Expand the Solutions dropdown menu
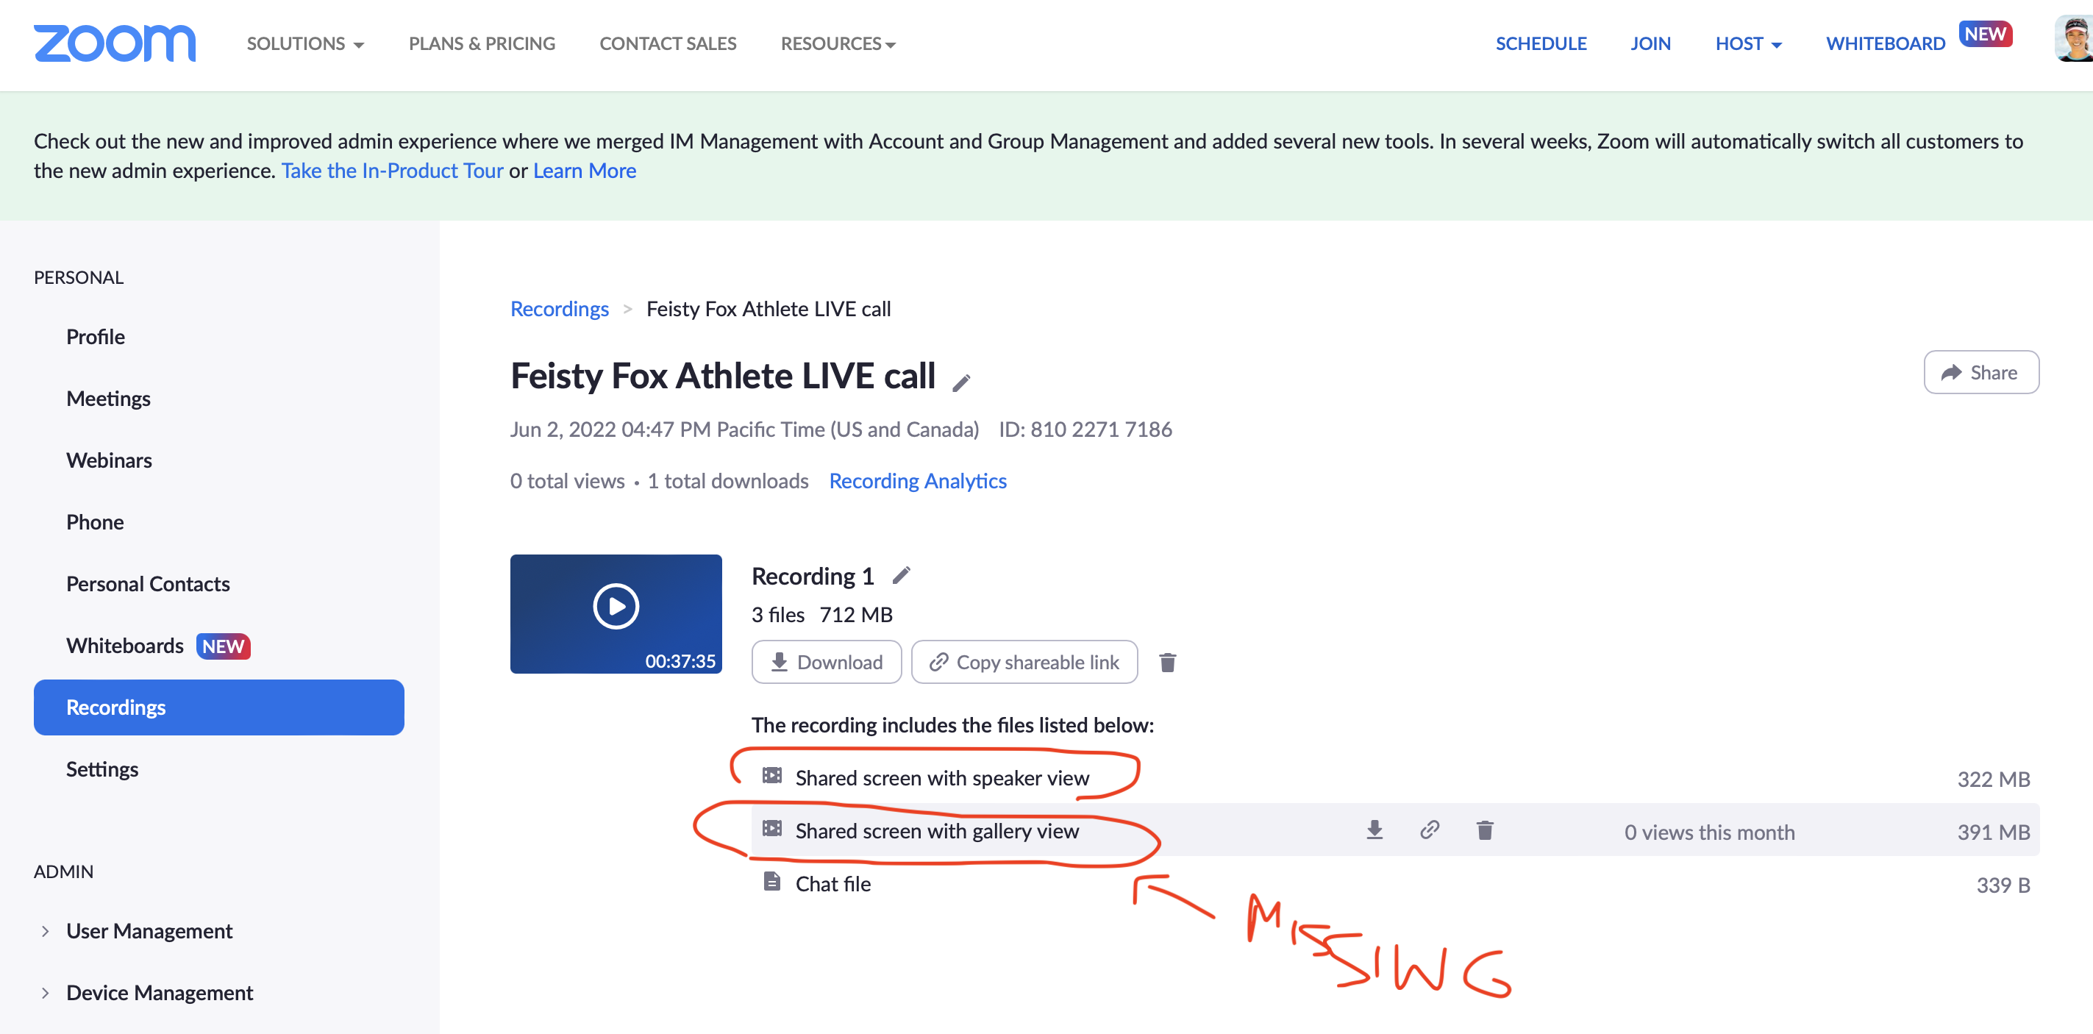 [x=305, y=44]
